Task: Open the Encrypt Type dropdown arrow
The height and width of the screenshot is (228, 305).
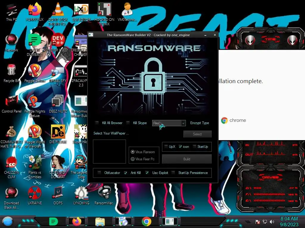Action: [x=183, y=123]
